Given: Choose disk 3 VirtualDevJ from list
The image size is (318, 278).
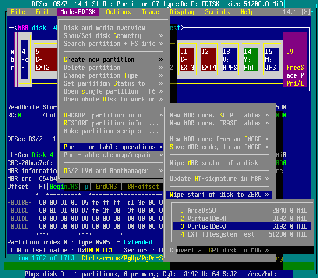Looking at the screenshot, I should [x=244, y=226].
